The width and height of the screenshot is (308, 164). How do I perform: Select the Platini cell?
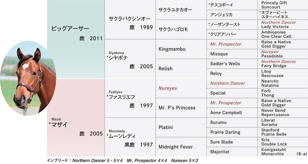pyautogui.click(x=181, y=127)
